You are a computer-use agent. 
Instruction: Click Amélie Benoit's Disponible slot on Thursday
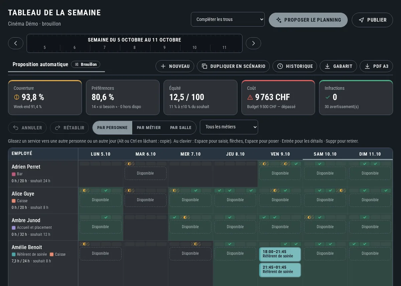(x=235, y=254)
